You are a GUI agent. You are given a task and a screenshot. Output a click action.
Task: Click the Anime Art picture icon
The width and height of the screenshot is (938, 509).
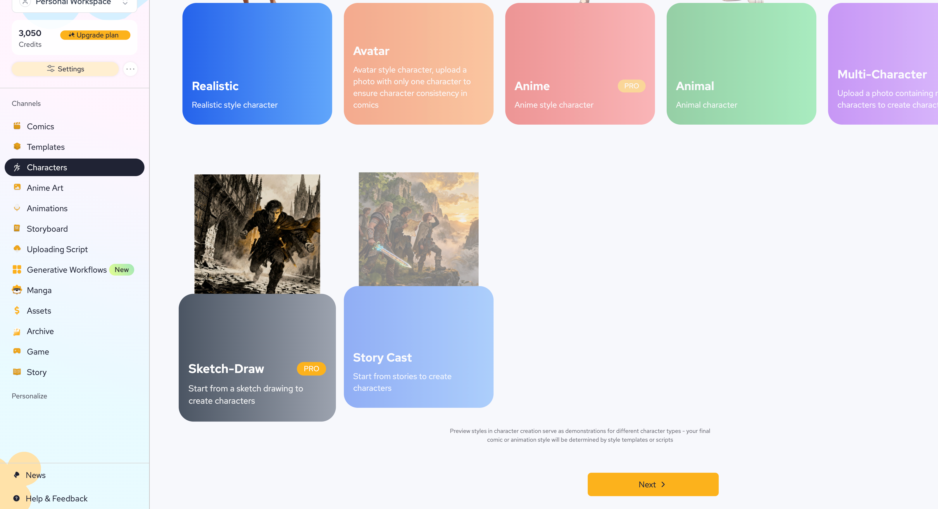pyautogui.click(x=17, y=187)
